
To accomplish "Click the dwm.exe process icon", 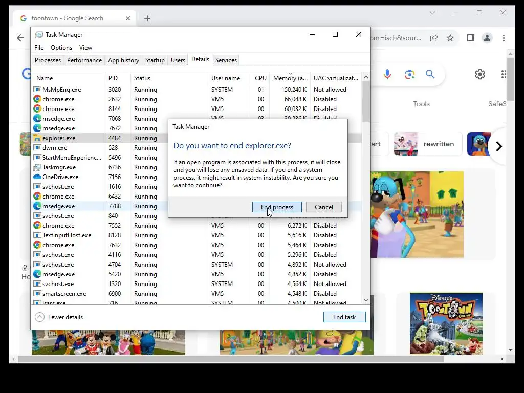I will pos(37,148).
